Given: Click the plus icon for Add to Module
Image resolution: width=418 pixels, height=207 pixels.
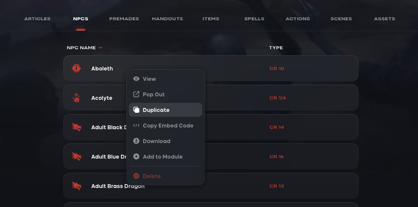Looking at the screenshot, I should [136, 157].
